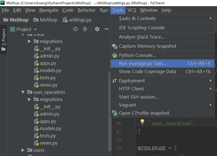This screenshot has width=217, height=156.
Task: Expand the users folder
Action: [23, 150]
